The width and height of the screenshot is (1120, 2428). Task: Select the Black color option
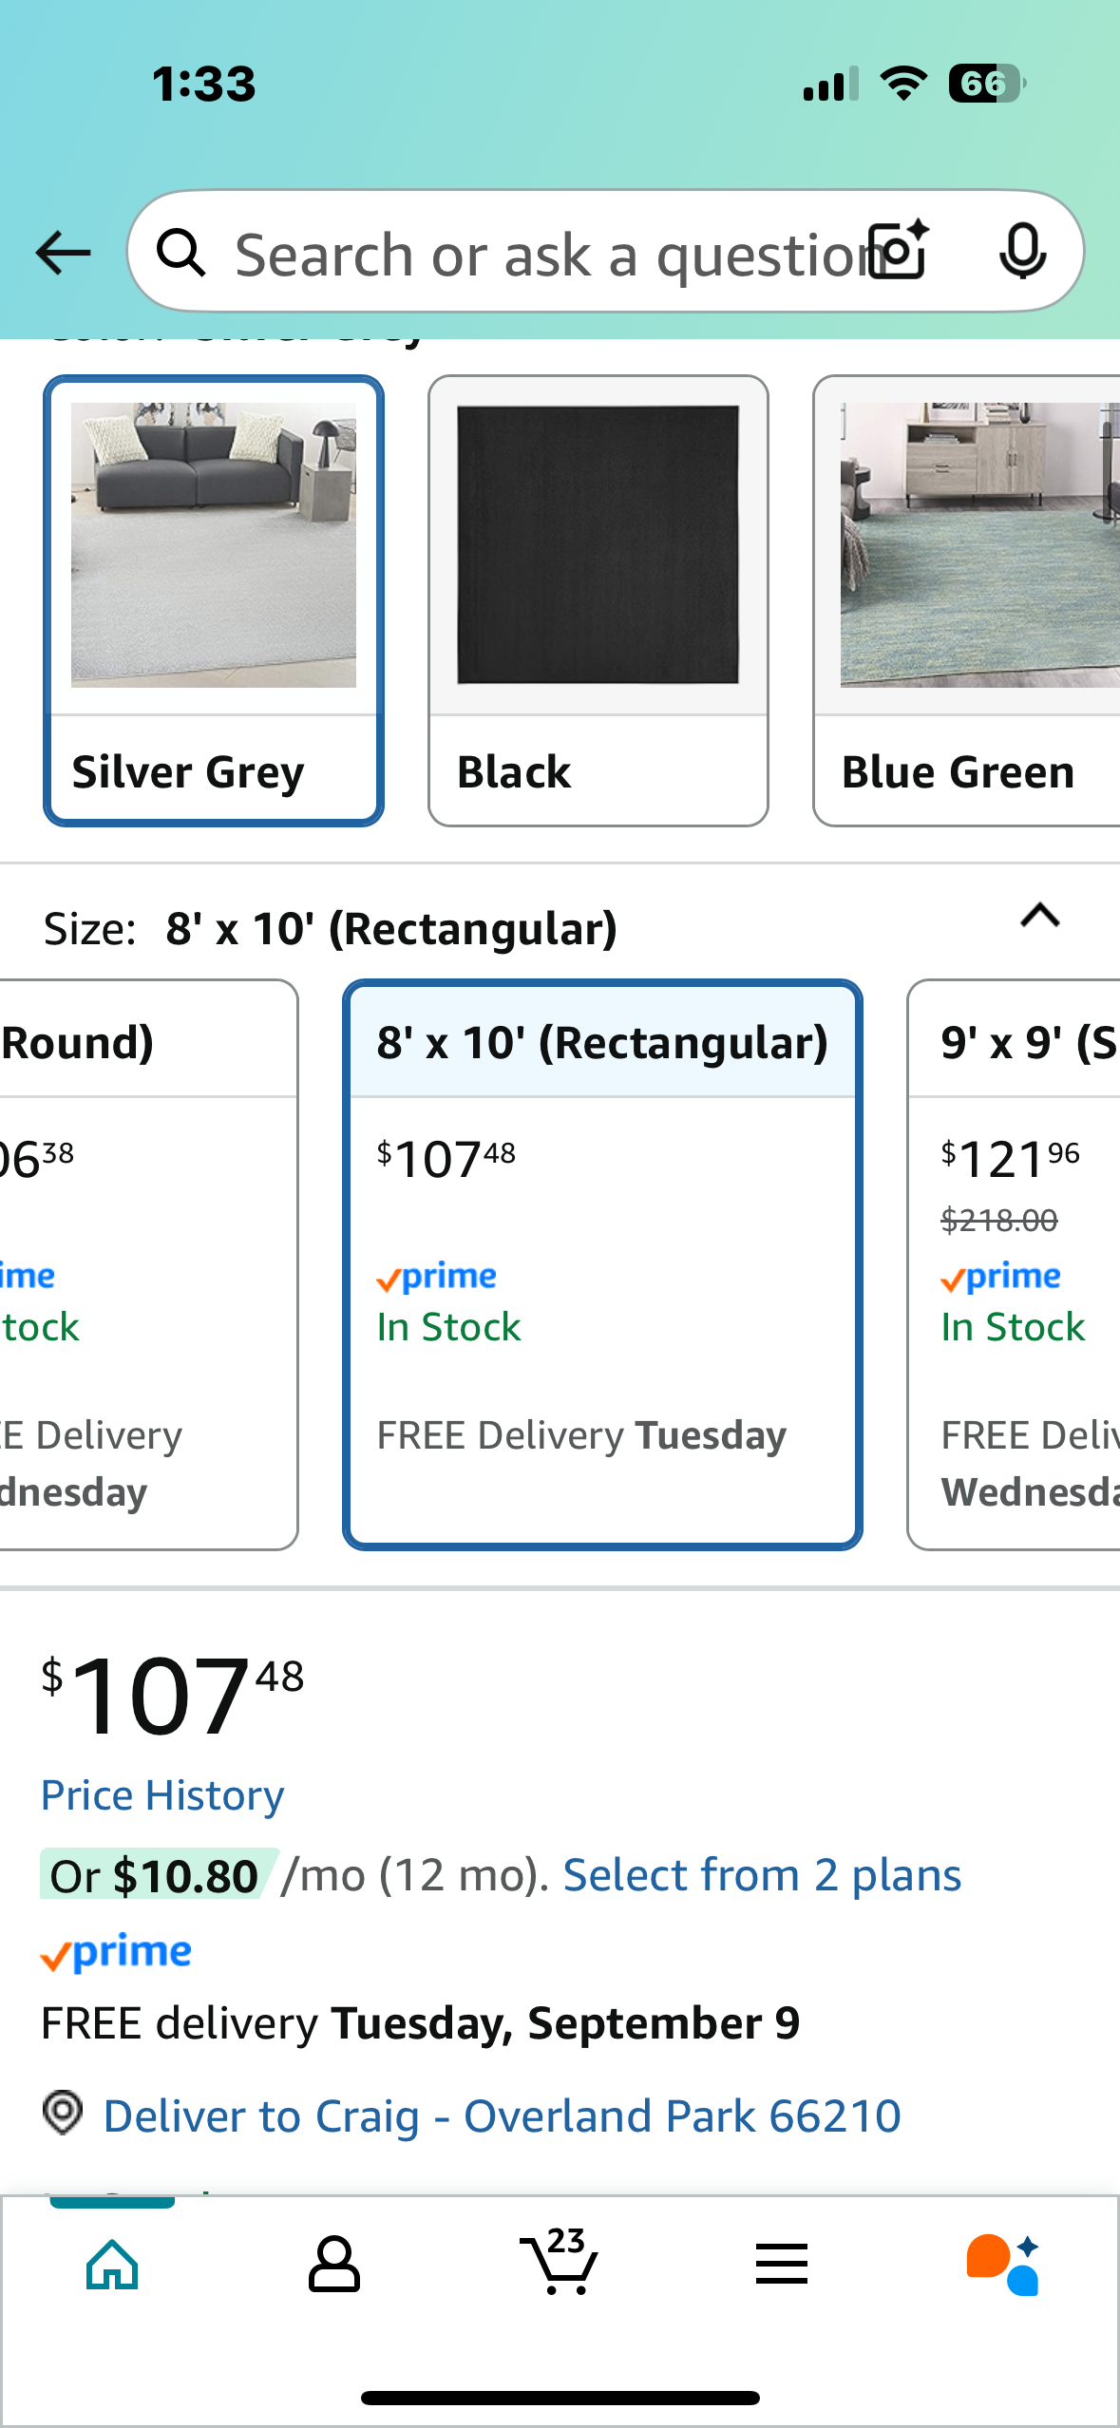598,600
